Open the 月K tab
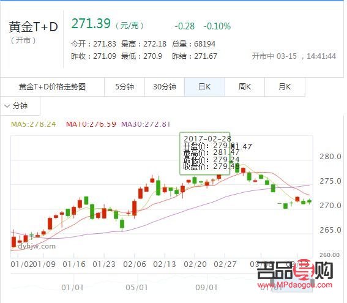Screen dimensions: 347x303 click(x=285, y=87)
